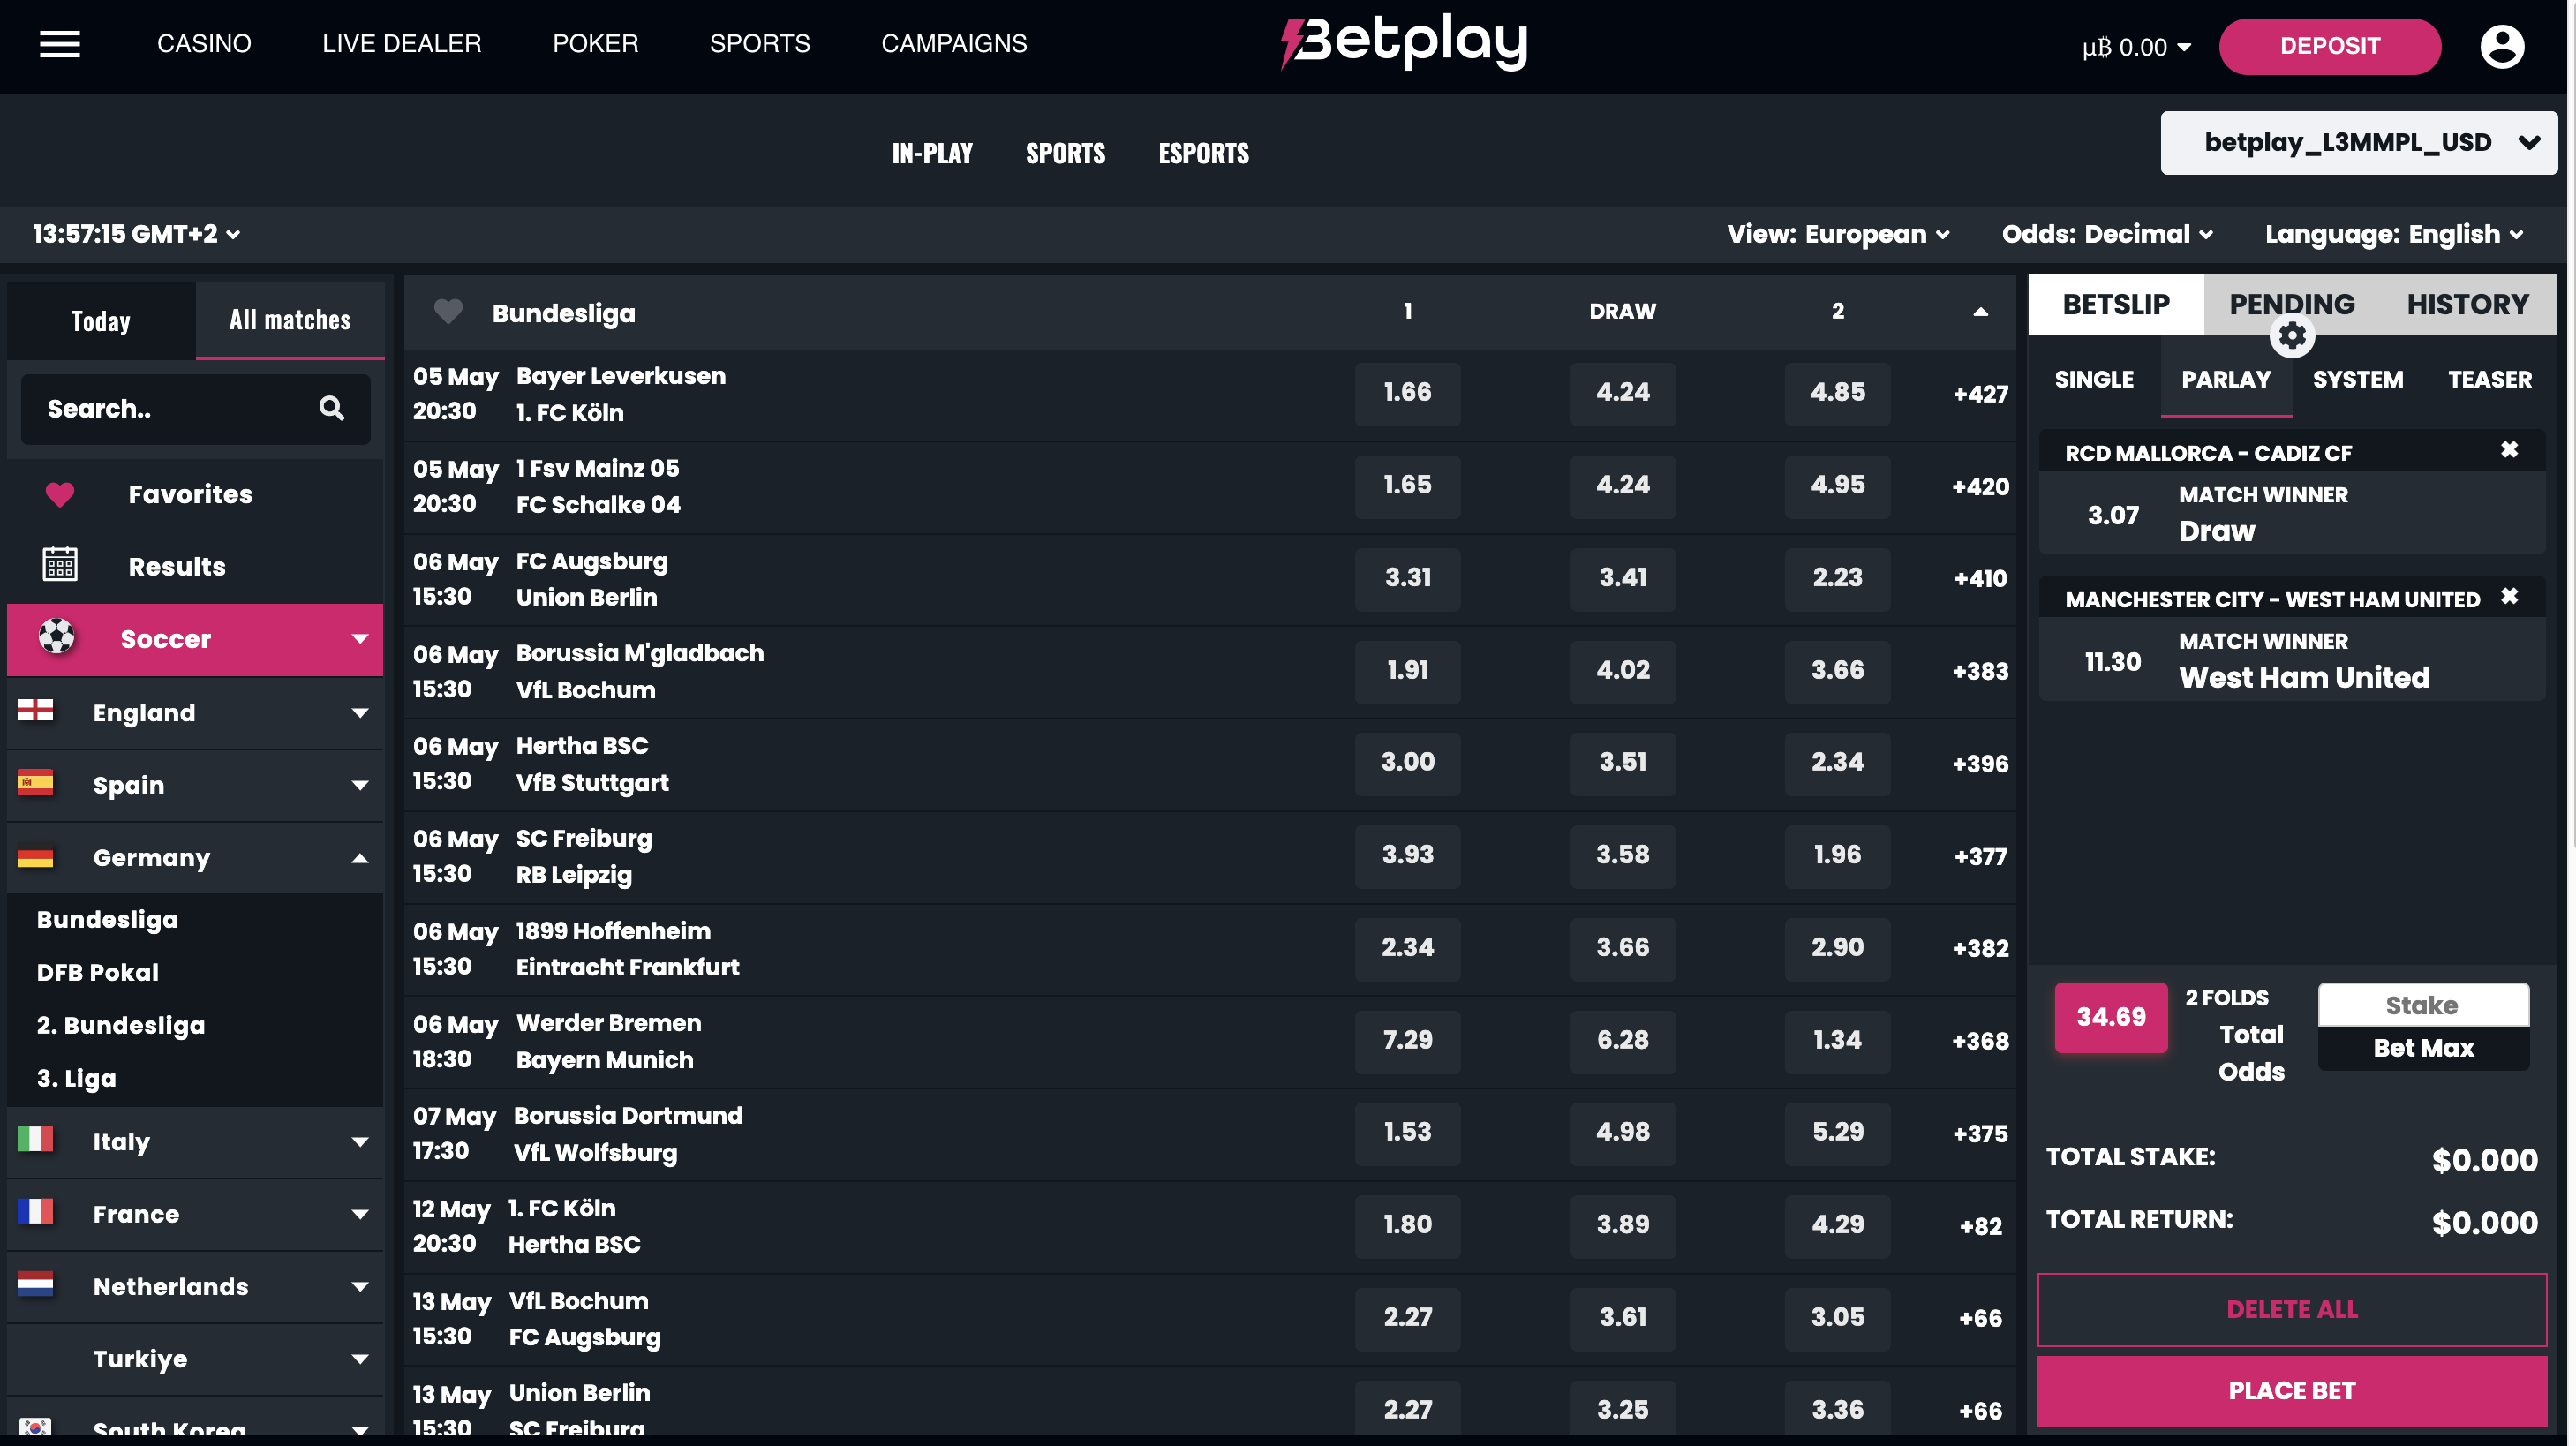Click the DEPOSIT button

click(x=2329, y=46)
